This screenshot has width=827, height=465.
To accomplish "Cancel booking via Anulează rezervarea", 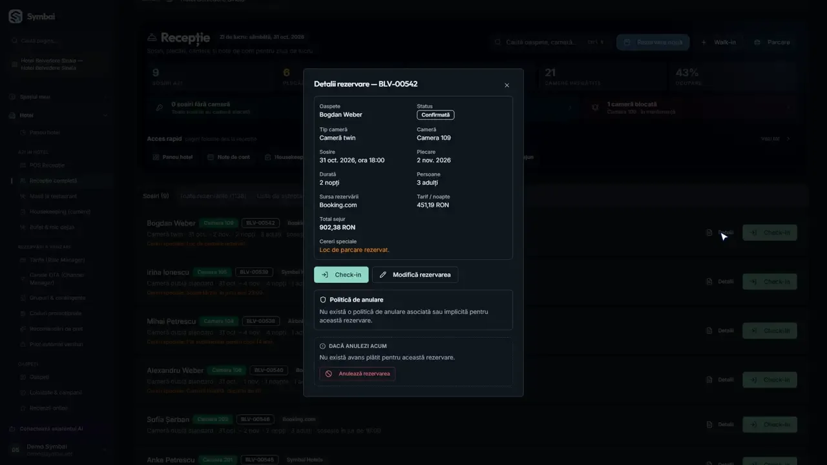I will (357, 373).
